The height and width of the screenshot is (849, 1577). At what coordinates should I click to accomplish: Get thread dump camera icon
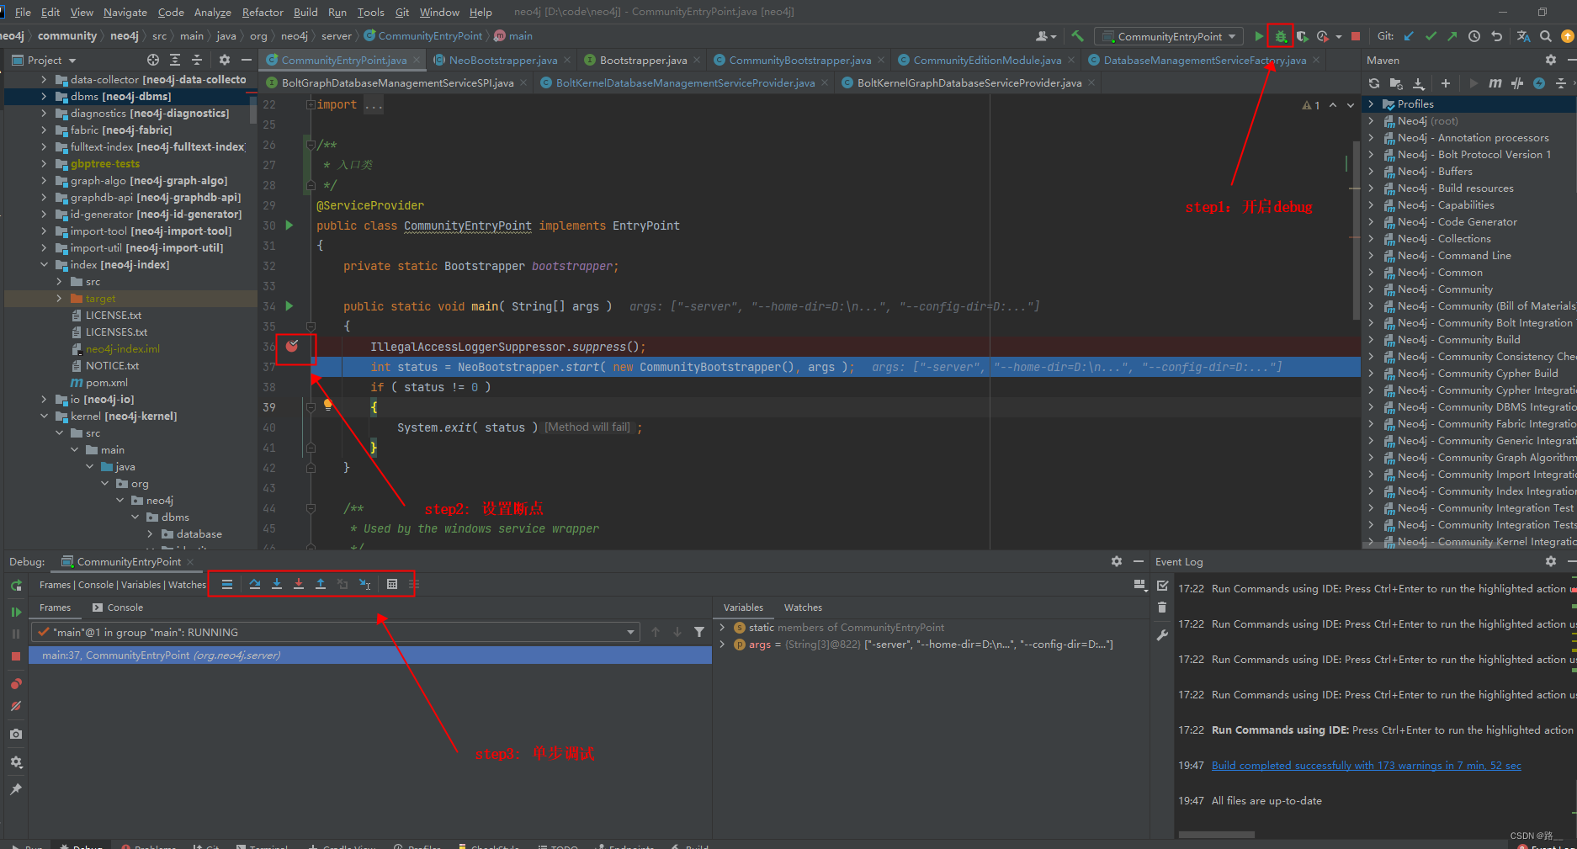[16, 735]
